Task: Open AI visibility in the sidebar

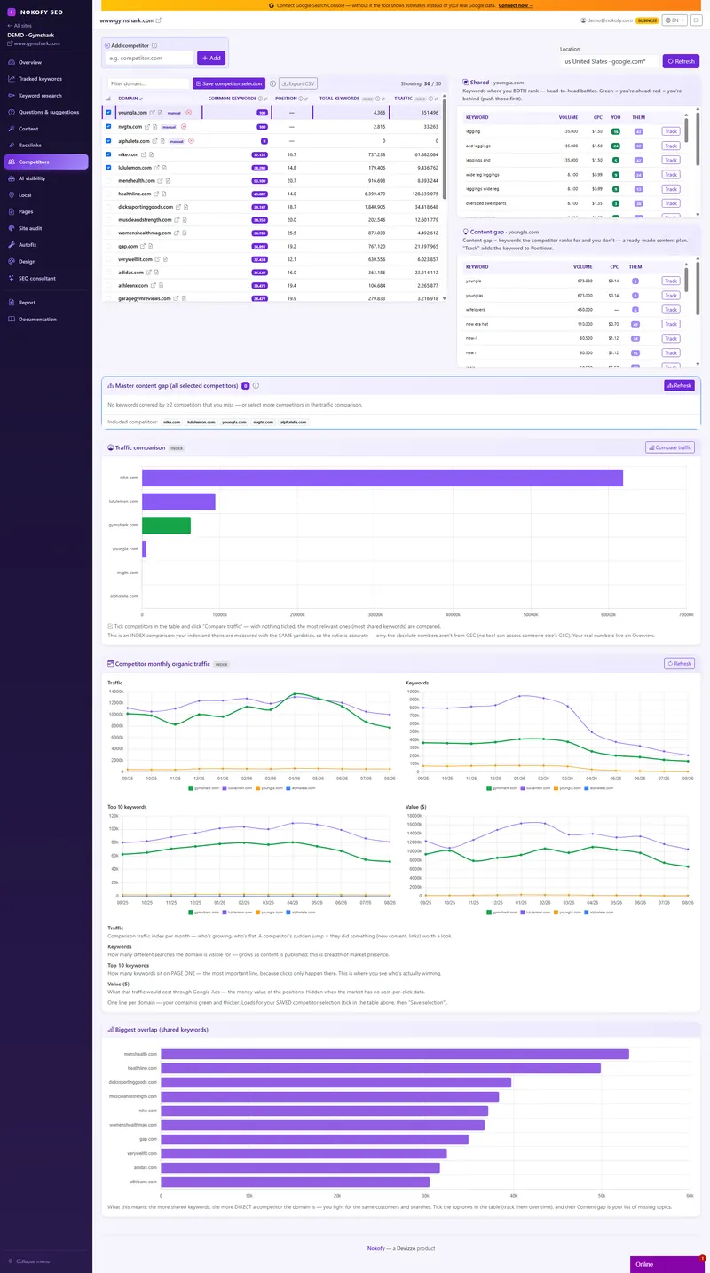Action: coord(32,178)
